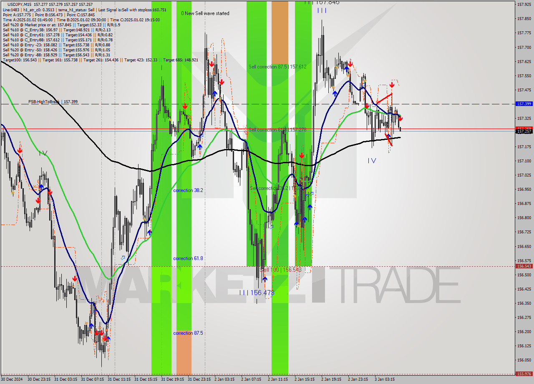Click the '3 Jan 03:15' time axis label
Viewport: 534px width, 384px height.
pyautogui.click(x=385, y=379)
